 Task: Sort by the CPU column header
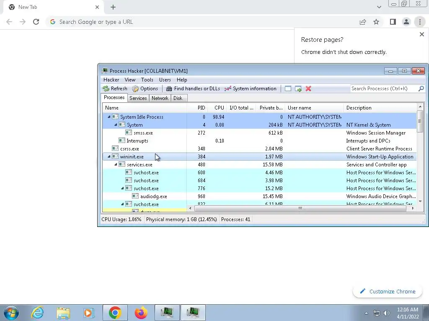pos(217,108)
